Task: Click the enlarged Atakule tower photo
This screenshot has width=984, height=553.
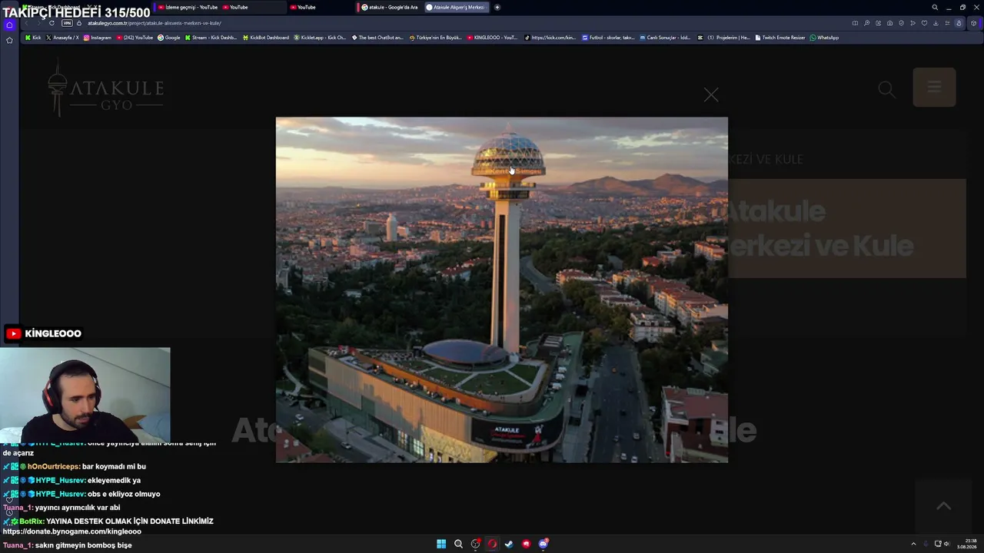Action: [501, 290]
